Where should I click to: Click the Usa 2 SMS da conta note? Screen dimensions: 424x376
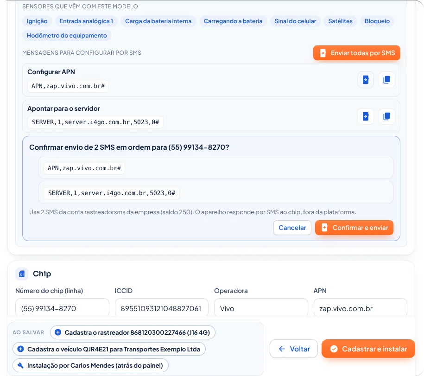tap(192, 212)
